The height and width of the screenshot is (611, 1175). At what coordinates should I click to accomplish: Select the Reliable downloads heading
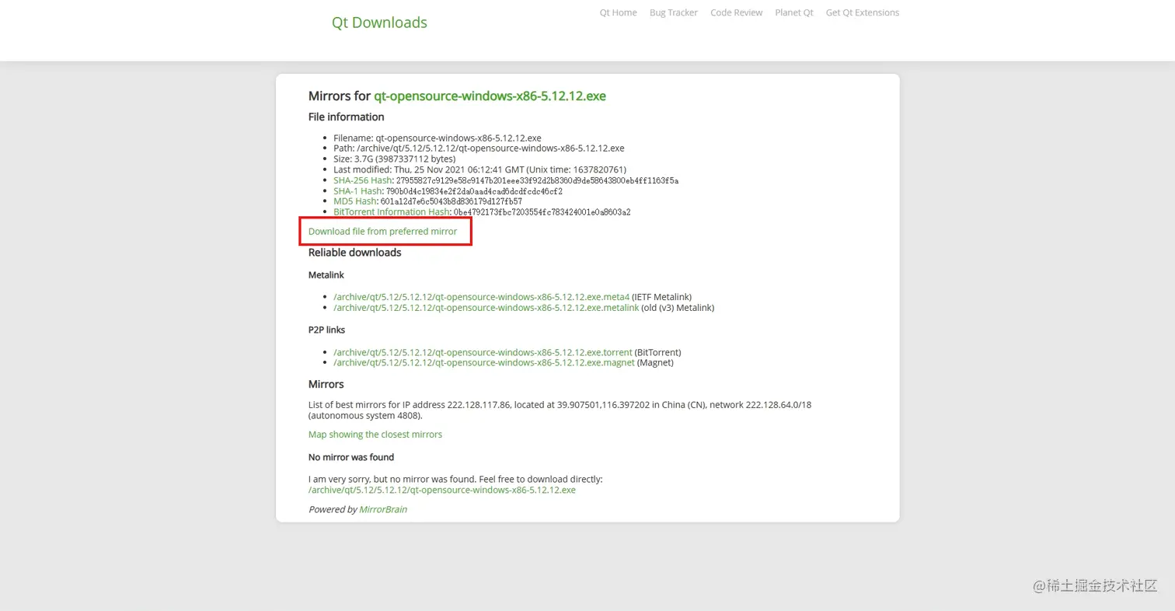click(x=354, y=253)
